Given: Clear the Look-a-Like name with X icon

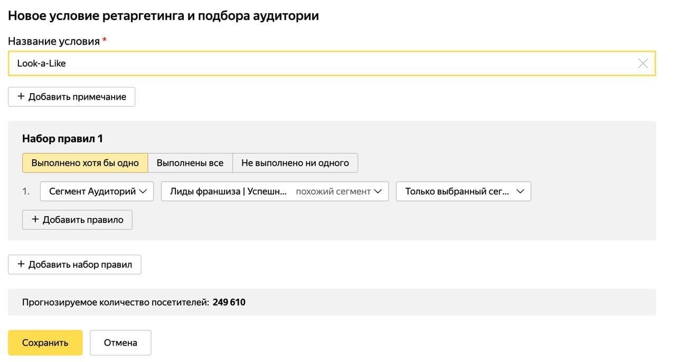Looking at the screenshot, I should coord(643,64).
